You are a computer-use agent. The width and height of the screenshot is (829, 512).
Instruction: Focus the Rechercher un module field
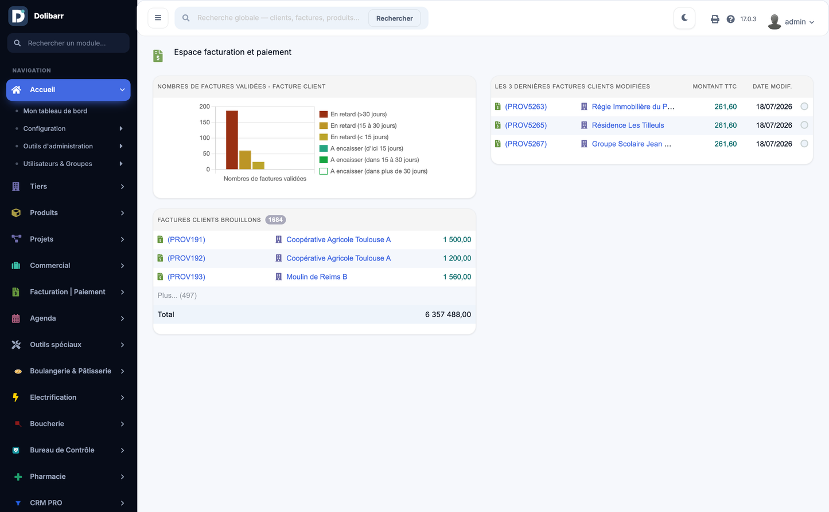tap(68, 43)
